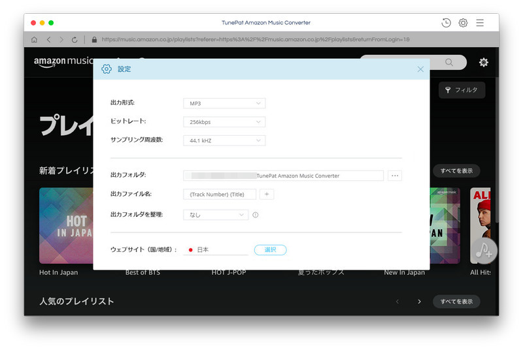Open Hot In Japan playlist thumbnail
Viewport: 523px width, 350px height.
click(67, 225)
